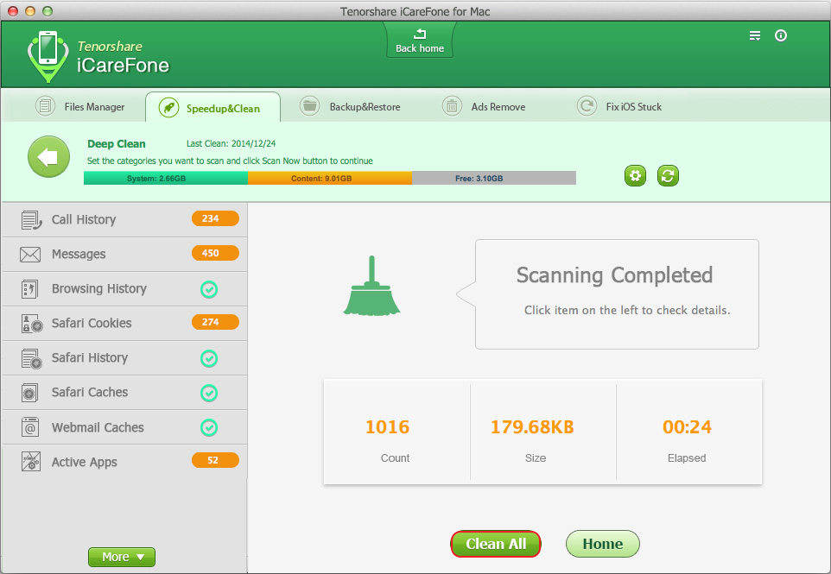Click the Backup&Restore folder icon
The image size is (831, 574).
pos(309,106)
